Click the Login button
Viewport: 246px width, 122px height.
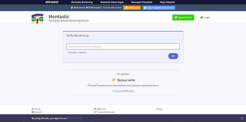coord(205,17)
